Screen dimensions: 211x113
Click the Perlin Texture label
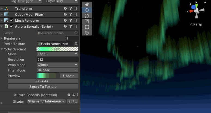[x=14, y=44]
